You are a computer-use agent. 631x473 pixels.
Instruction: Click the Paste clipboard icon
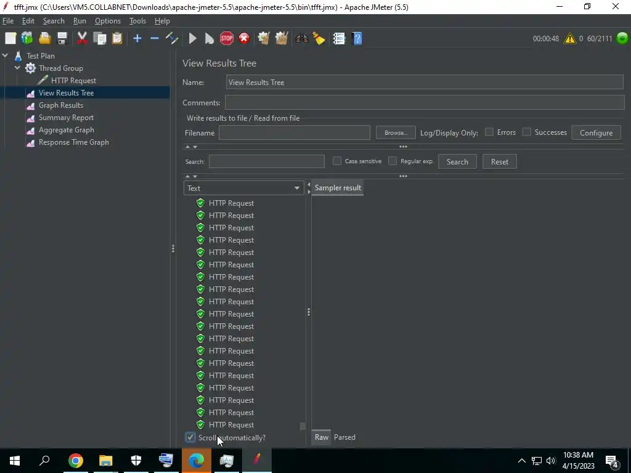click(116, 39)
